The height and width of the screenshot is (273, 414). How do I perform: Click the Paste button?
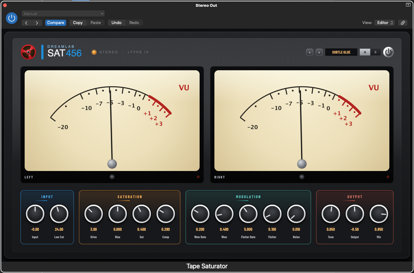coord(96,23)
